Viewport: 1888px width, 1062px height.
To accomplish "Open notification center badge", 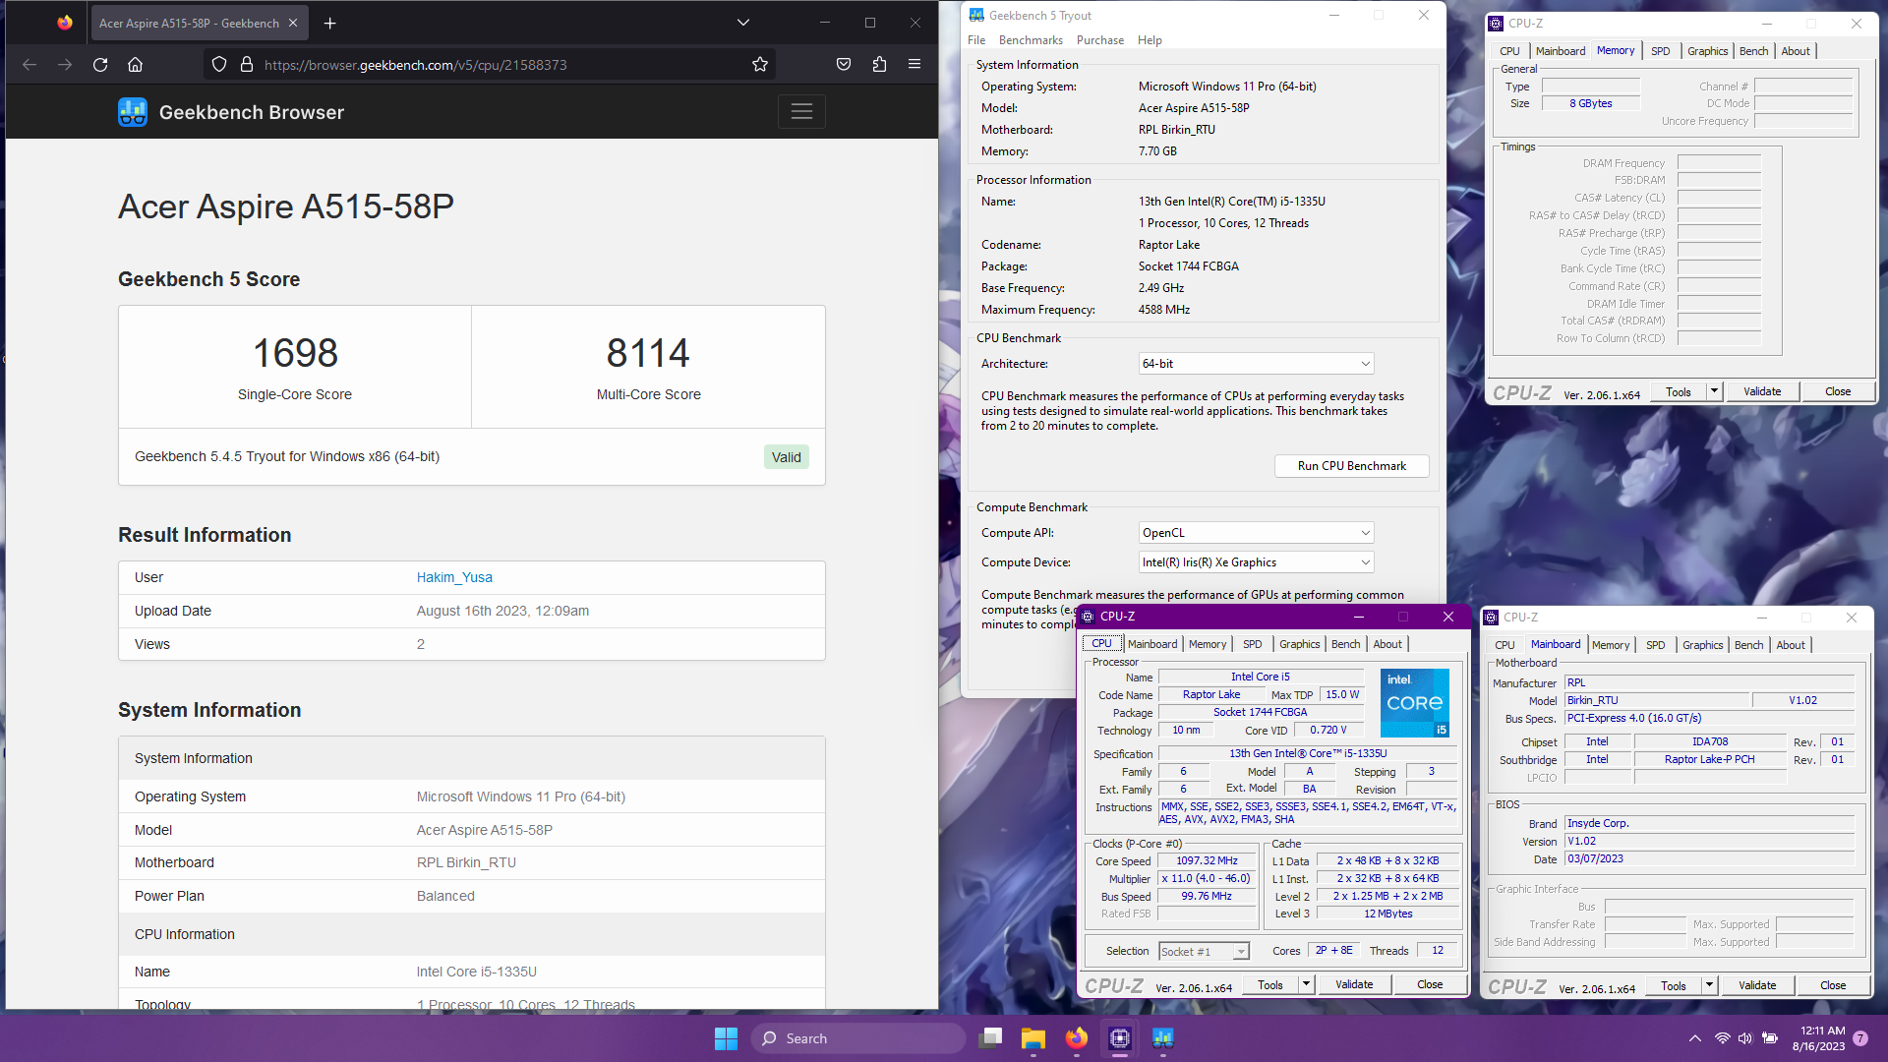I will coord(1860,1038).
